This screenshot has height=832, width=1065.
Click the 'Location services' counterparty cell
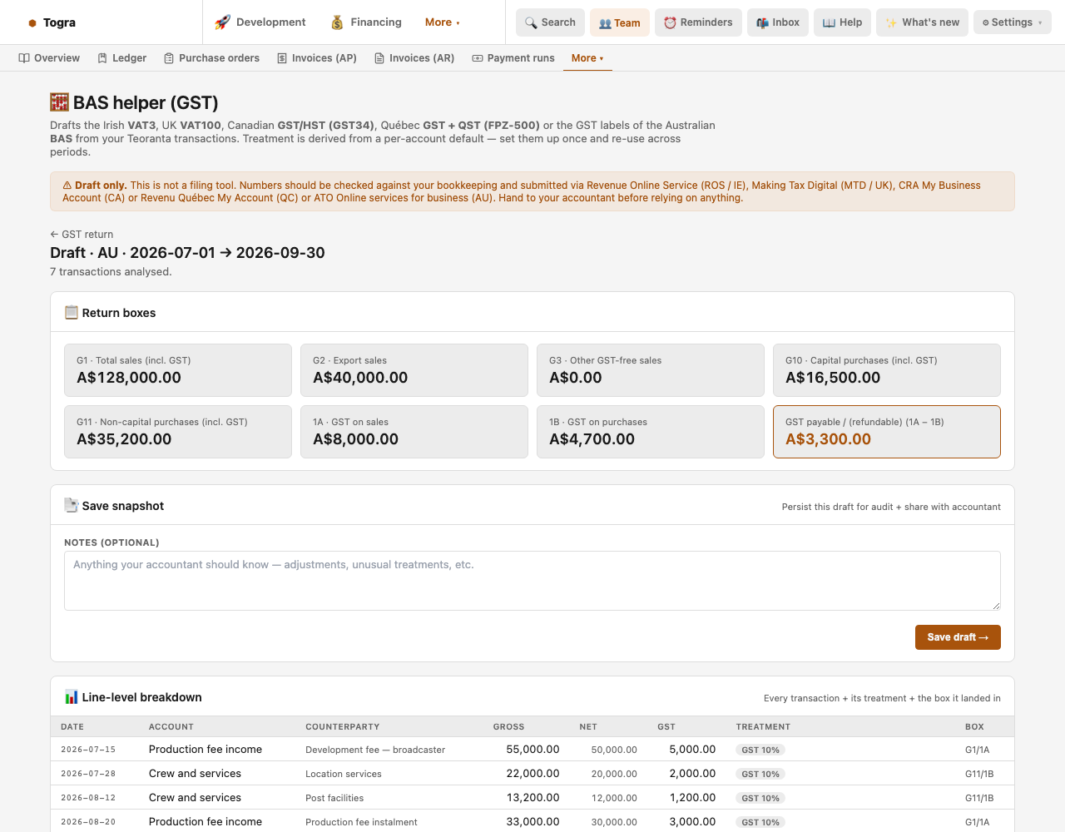coord(344,774)
